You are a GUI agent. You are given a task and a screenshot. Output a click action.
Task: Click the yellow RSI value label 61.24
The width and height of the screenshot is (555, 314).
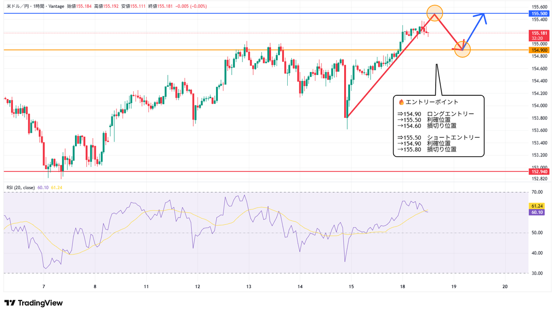click(537, 206)
